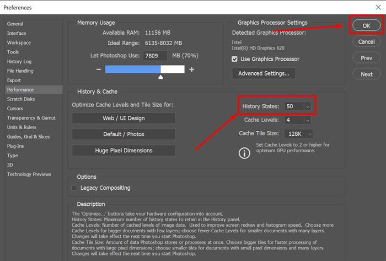386x261 pixels.
Task: Select Interface preferences category
Action: click(17, 33)
